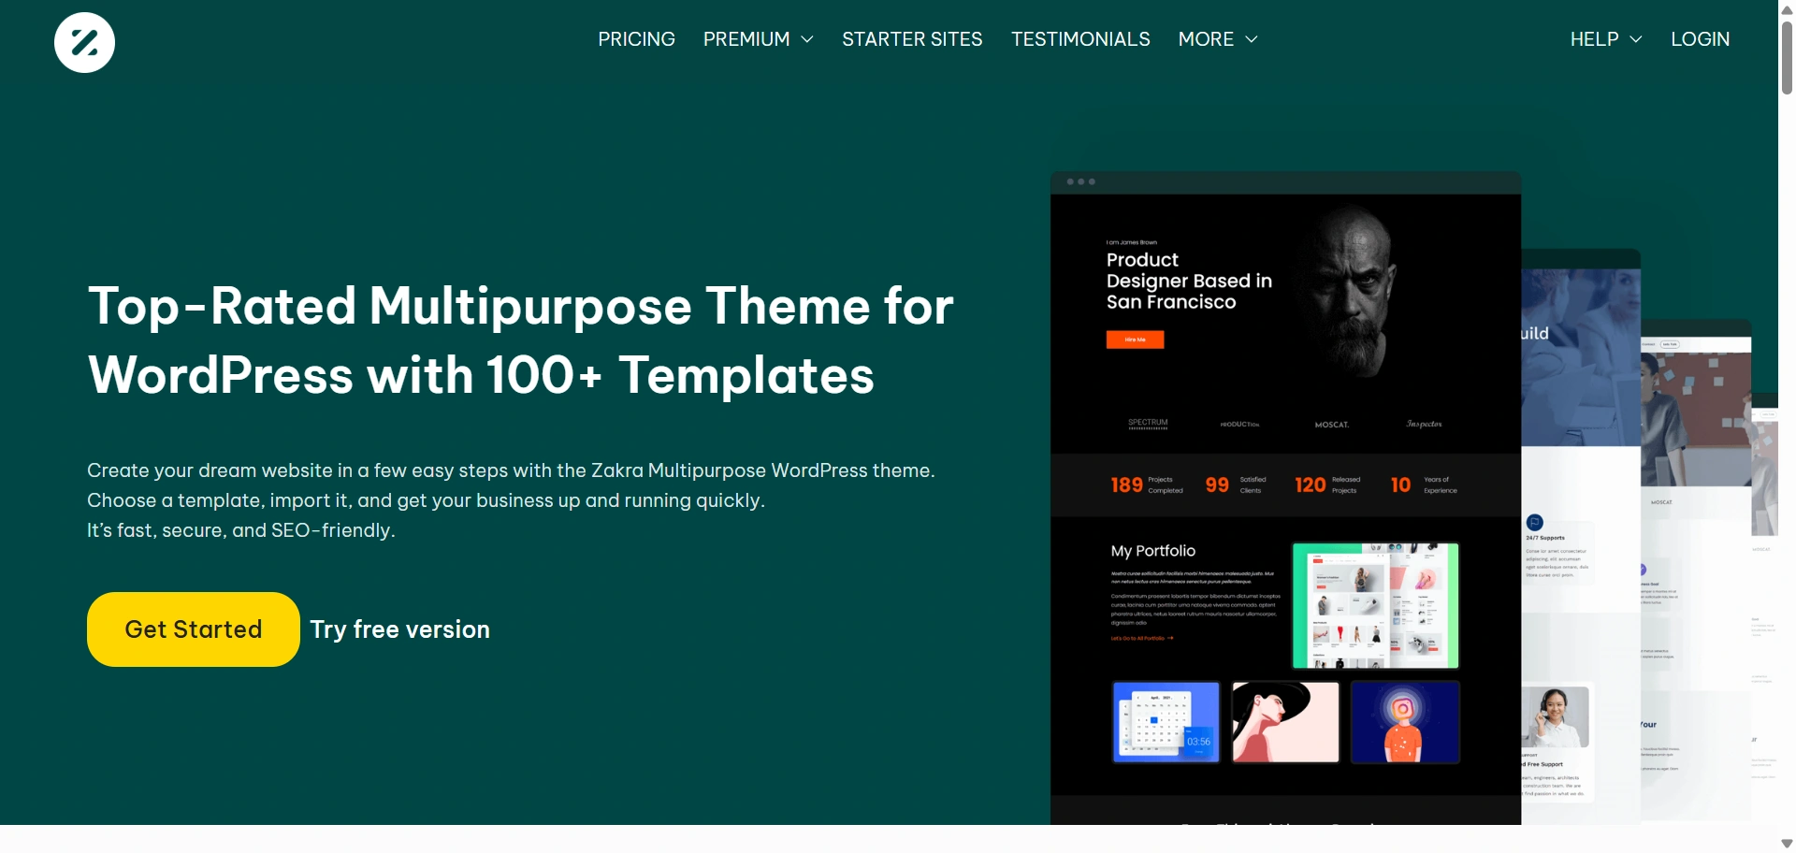
Task: Click the main headline about Multipurpose Theme
Action: (x=520, y=340)
